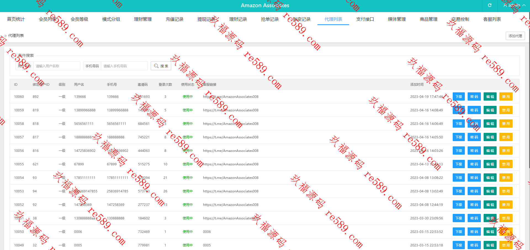Open the 充值记录 tab
The height and width of the screenshot is (250, 530).
pyautogui.click(x=174, y=19)
